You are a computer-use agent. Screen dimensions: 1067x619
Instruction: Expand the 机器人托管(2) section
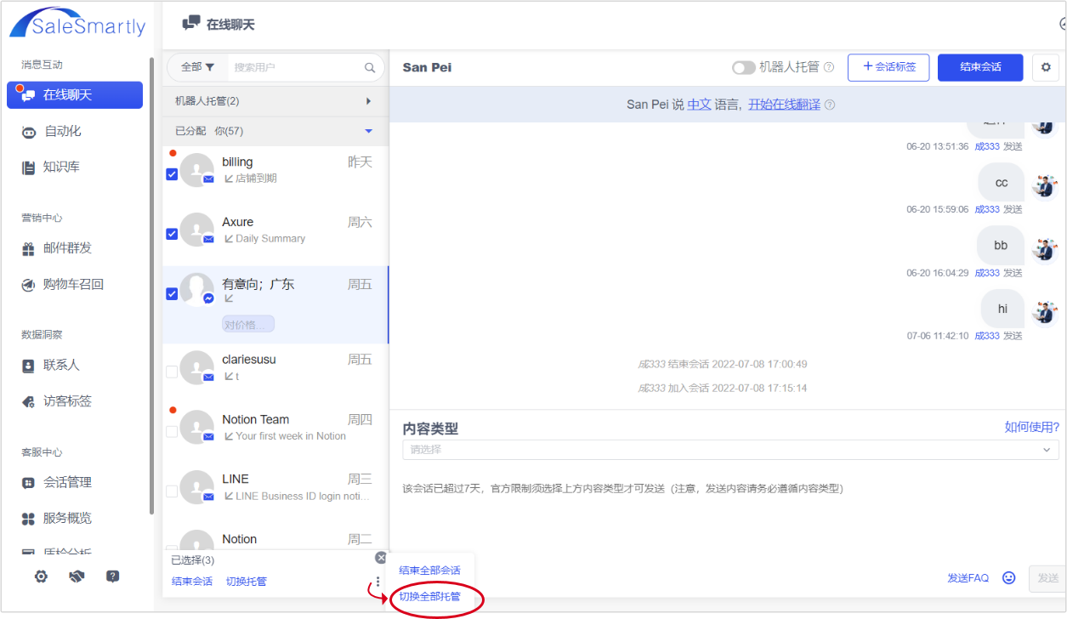(368, 101)
